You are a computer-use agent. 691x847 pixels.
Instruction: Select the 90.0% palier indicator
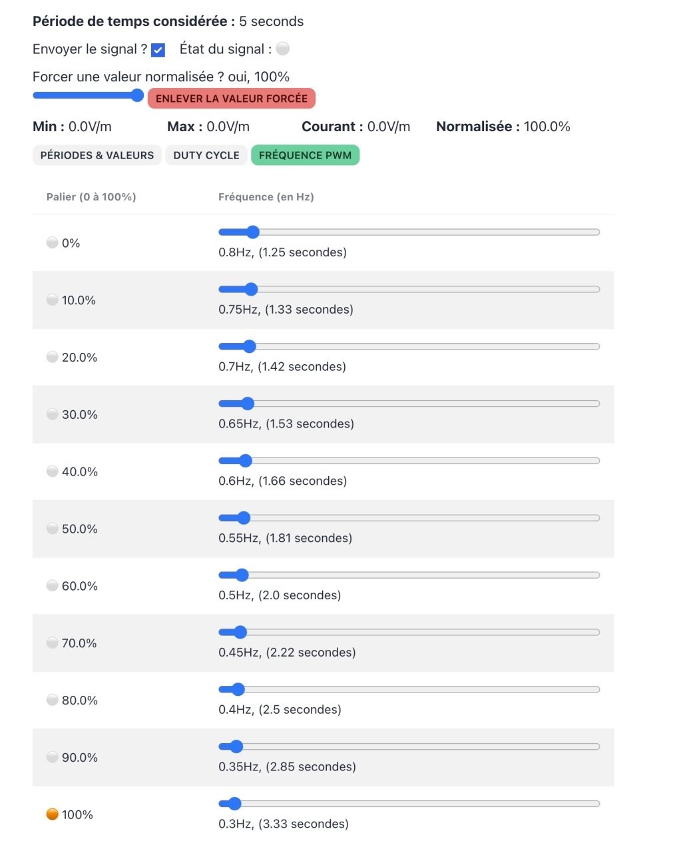coord(52,756)
